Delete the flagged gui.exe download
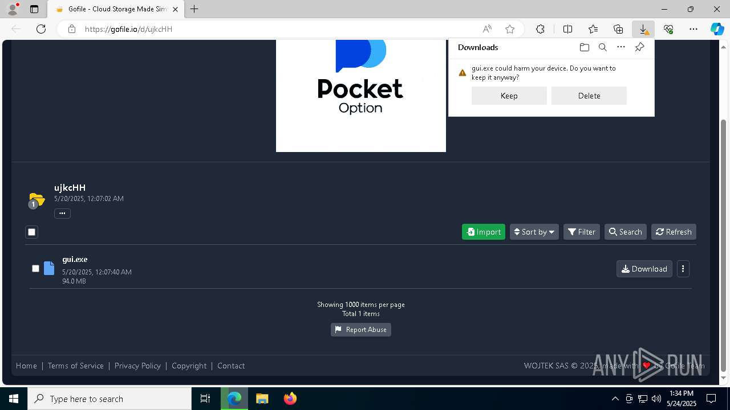Image resolution: width=730 pixels, height=410 pixels. point(589,96)
